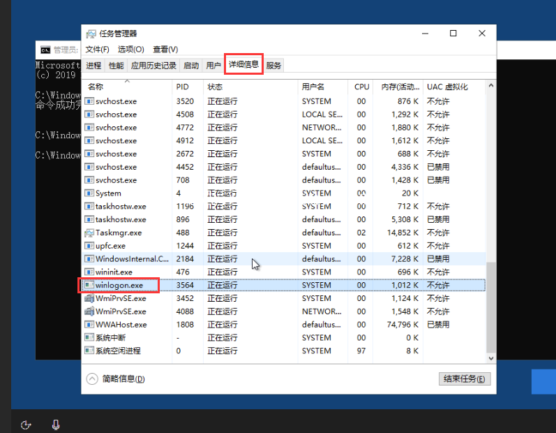This screenshot has height=433, width=556.
Task: Open the 查看(V) menu
Action: click(165, 50)
